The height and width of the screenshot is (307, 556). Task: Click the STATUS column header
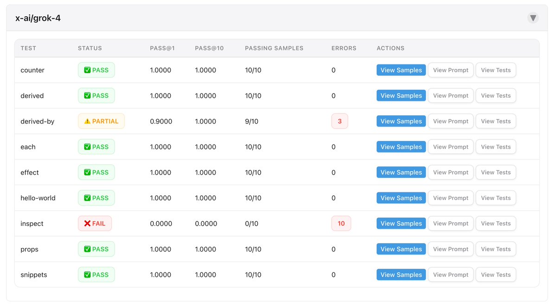coord(89,48)
